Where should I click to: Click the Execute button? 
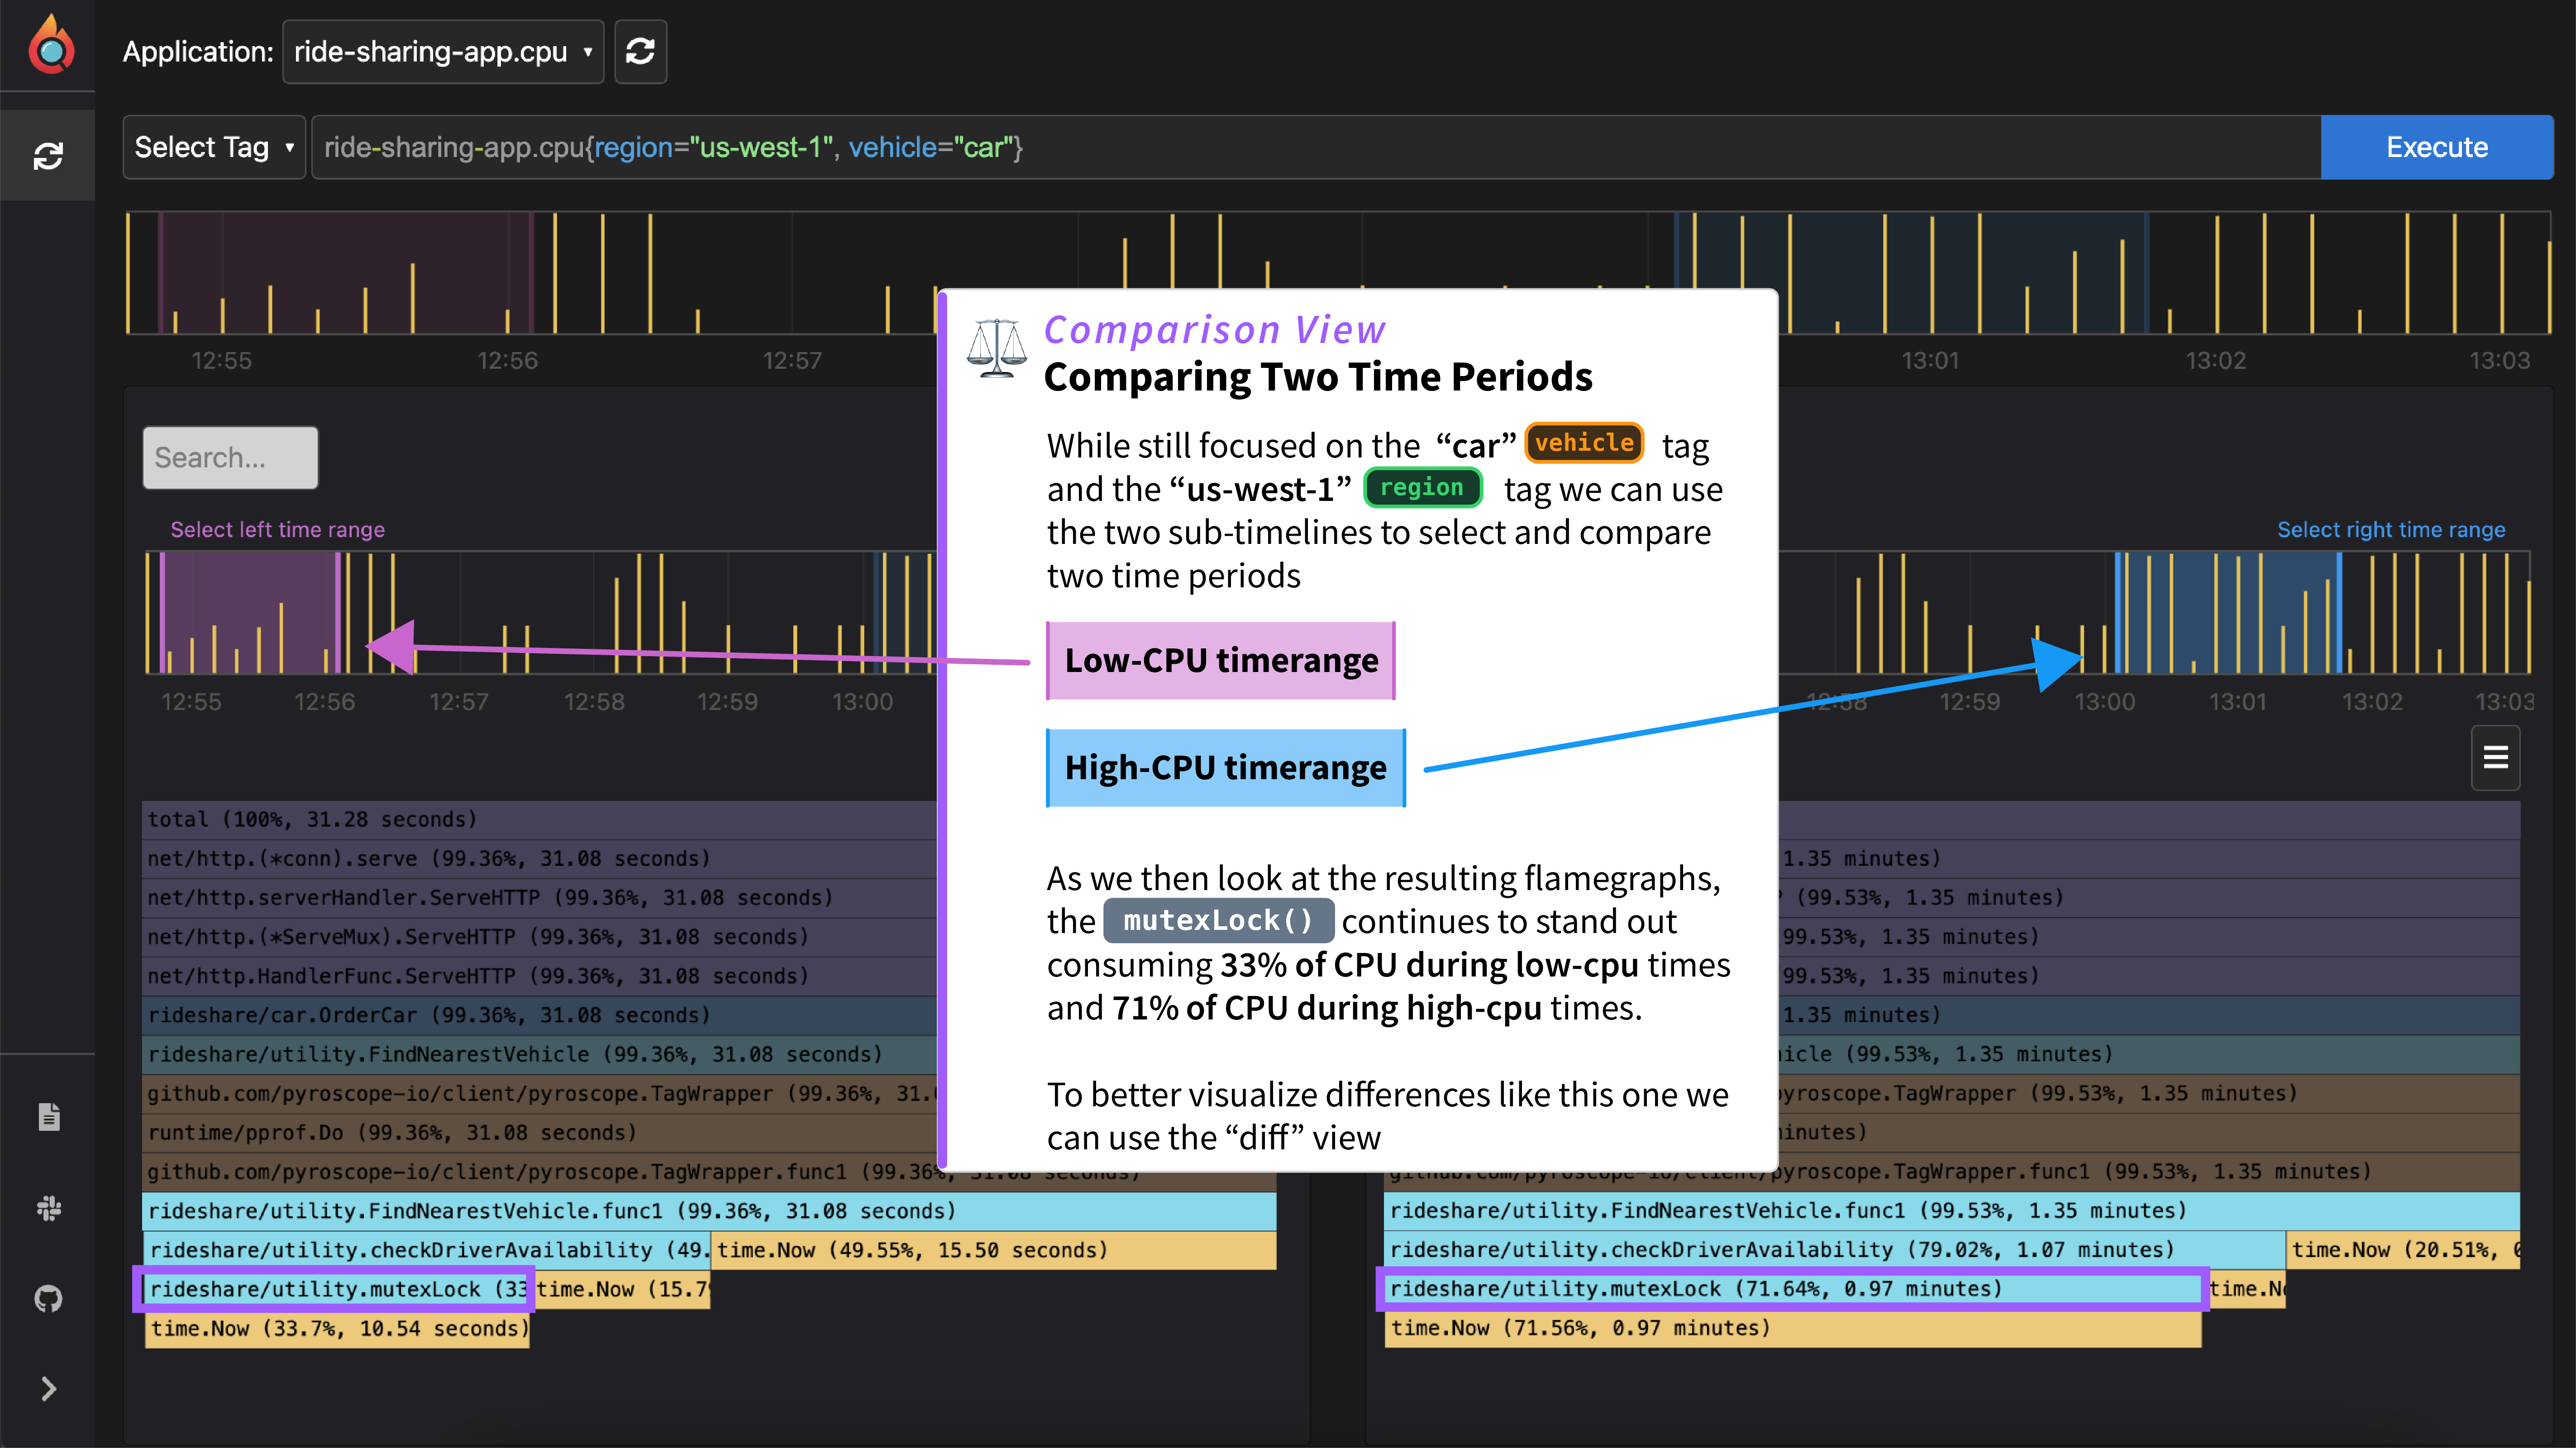point(2436,148)
